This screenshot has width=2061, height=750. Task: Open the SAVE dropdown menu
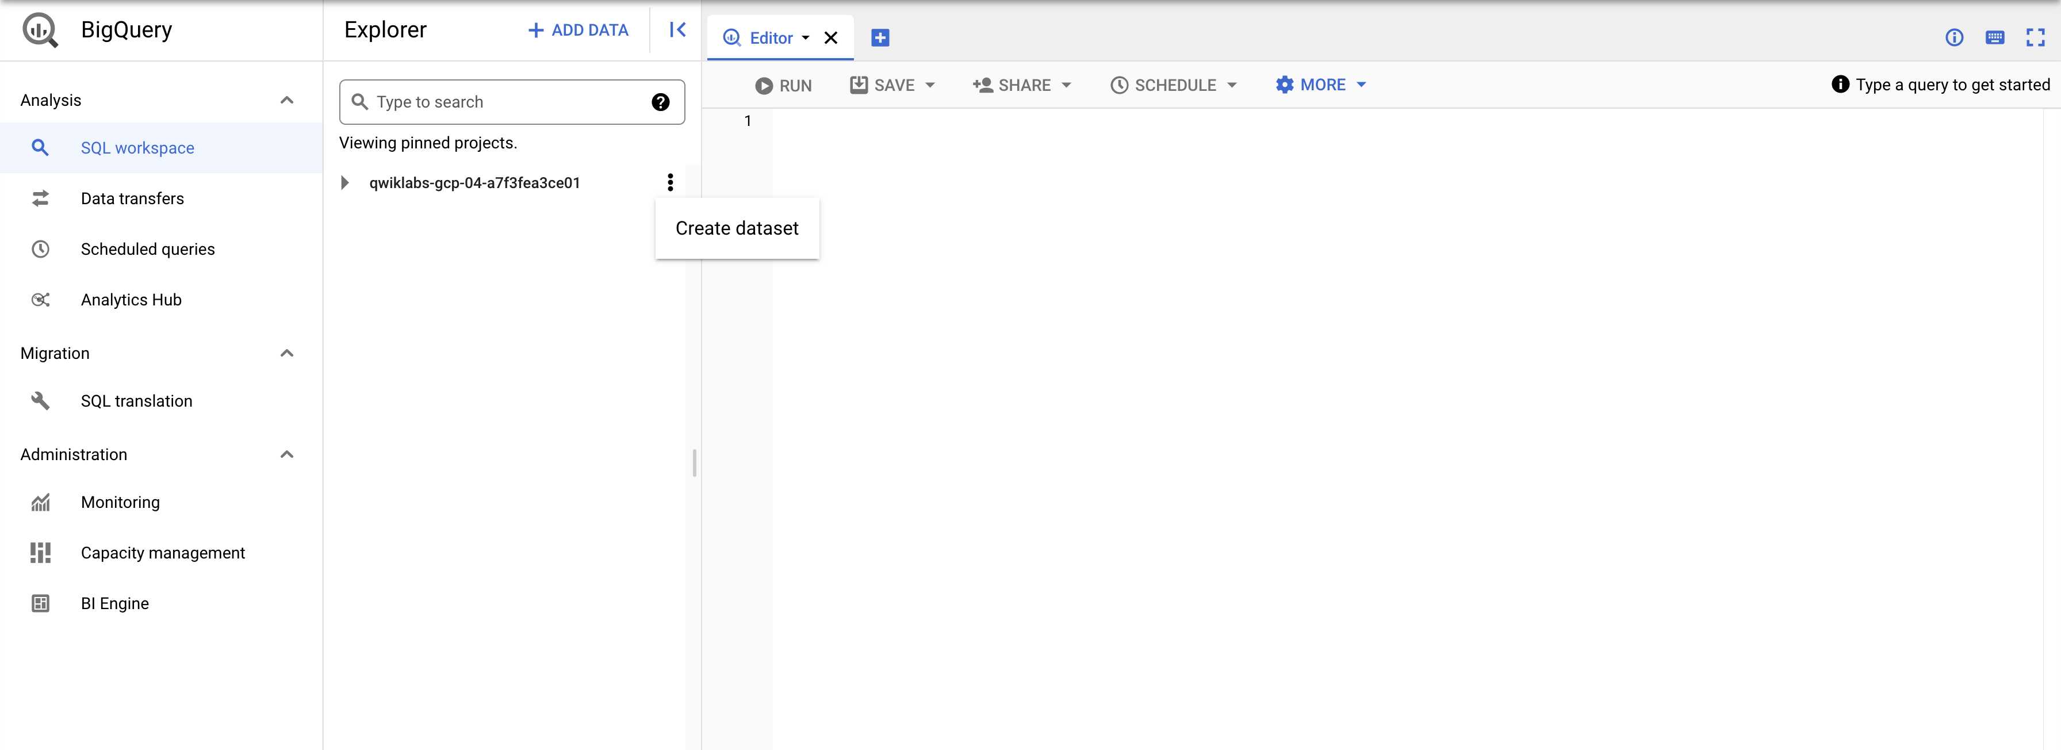[891, 85]
